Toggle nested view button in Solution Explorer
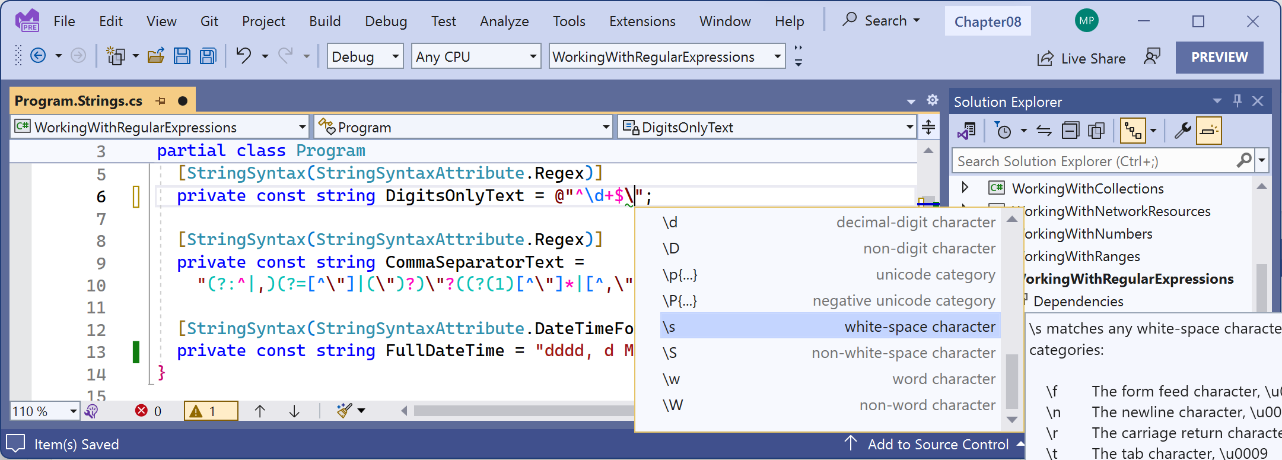The width and height of the screenshot is (1282, 460). click(x=1133, y=131)
